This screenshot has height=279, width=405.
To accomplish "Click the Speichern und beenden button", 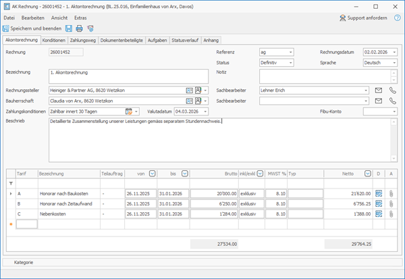I will pyautogui.click(x=32, y=28).
